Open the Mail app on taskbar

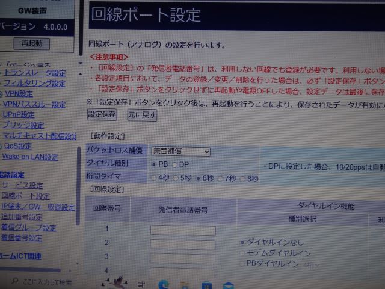(x=229, y=285)
